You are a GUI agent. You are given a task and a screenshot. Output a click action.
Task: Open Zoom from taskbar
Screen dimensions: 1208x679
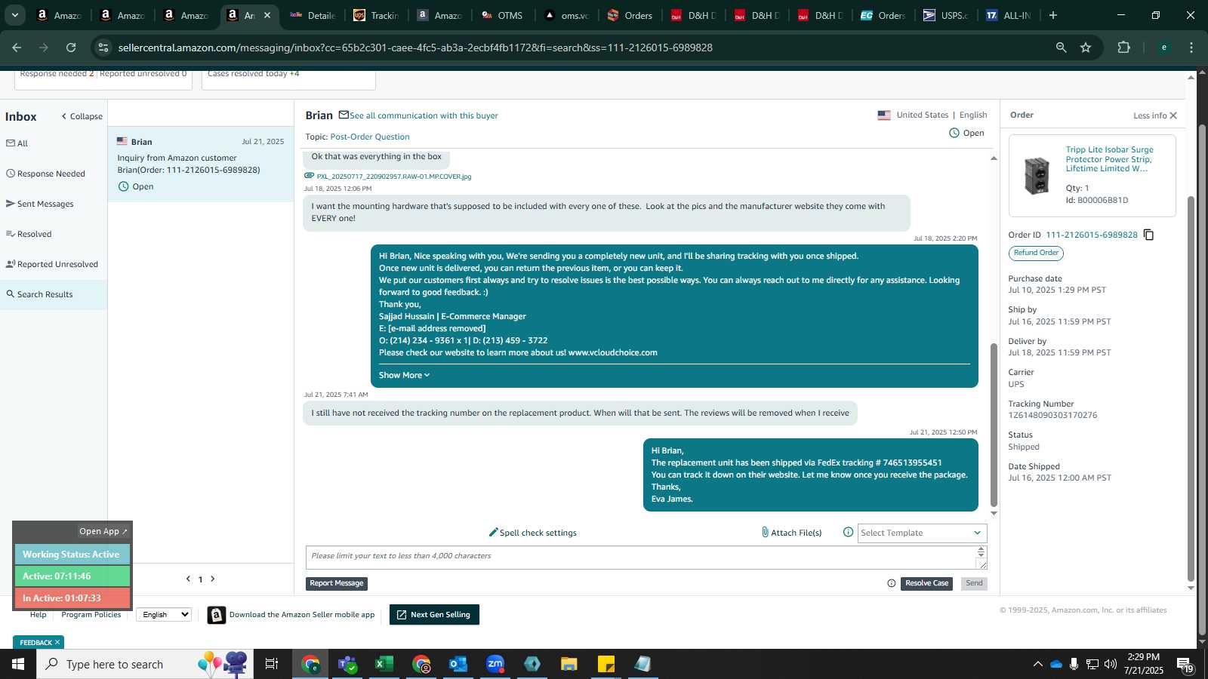coord(495,664)
